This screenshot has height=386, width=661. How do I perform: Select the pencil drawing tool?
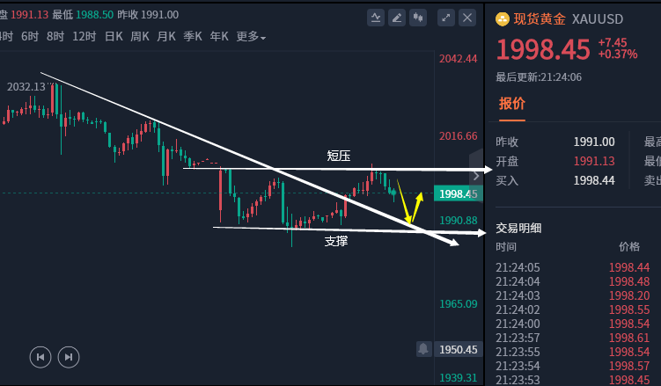397,17
